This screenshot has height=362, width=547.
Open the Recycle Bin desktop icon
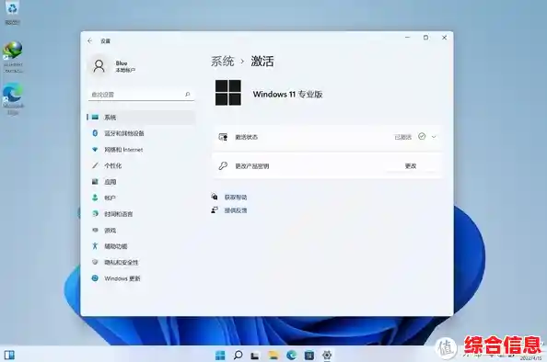pyautogui.click(x=12, y=13)
